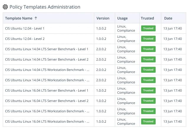Click the 13 Jun 17:40 date for 14.04 Server Level 1

point(172,49)
